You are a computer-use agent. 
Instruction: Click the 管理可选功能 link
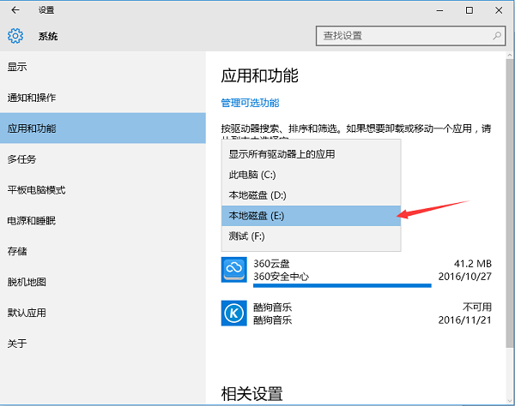tap(250, 103)
